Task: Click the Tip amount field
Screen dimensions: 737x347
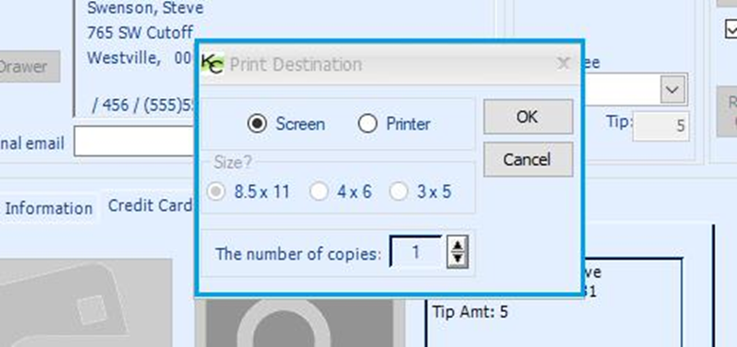Action: click(x=661, y=125)
